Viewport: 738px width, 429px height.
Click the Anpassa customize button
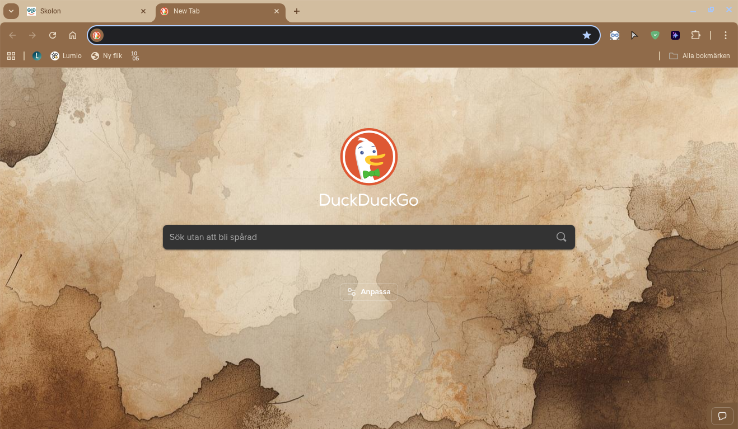click(x=368, y=292)
